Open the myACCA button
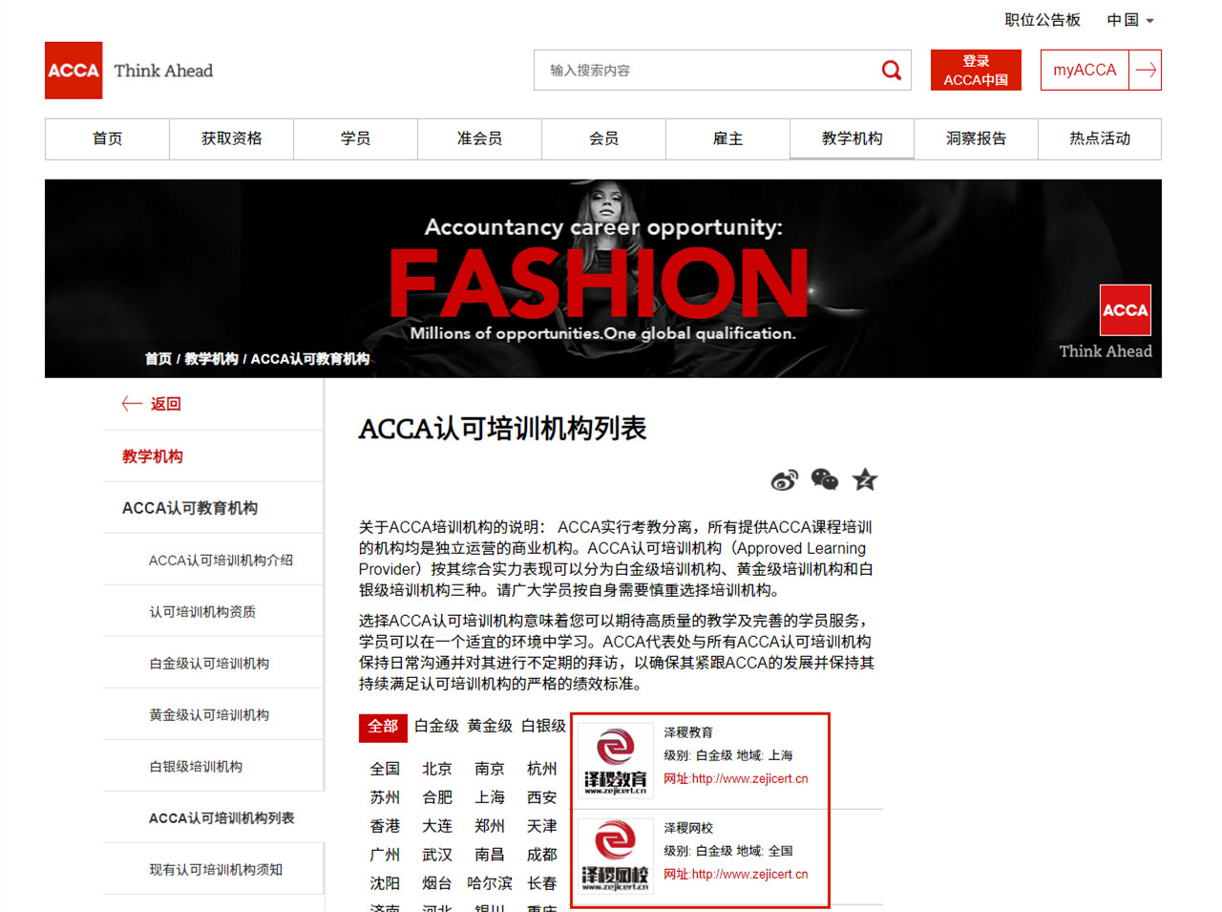The image size is (1222, 912). point(1085,70)
